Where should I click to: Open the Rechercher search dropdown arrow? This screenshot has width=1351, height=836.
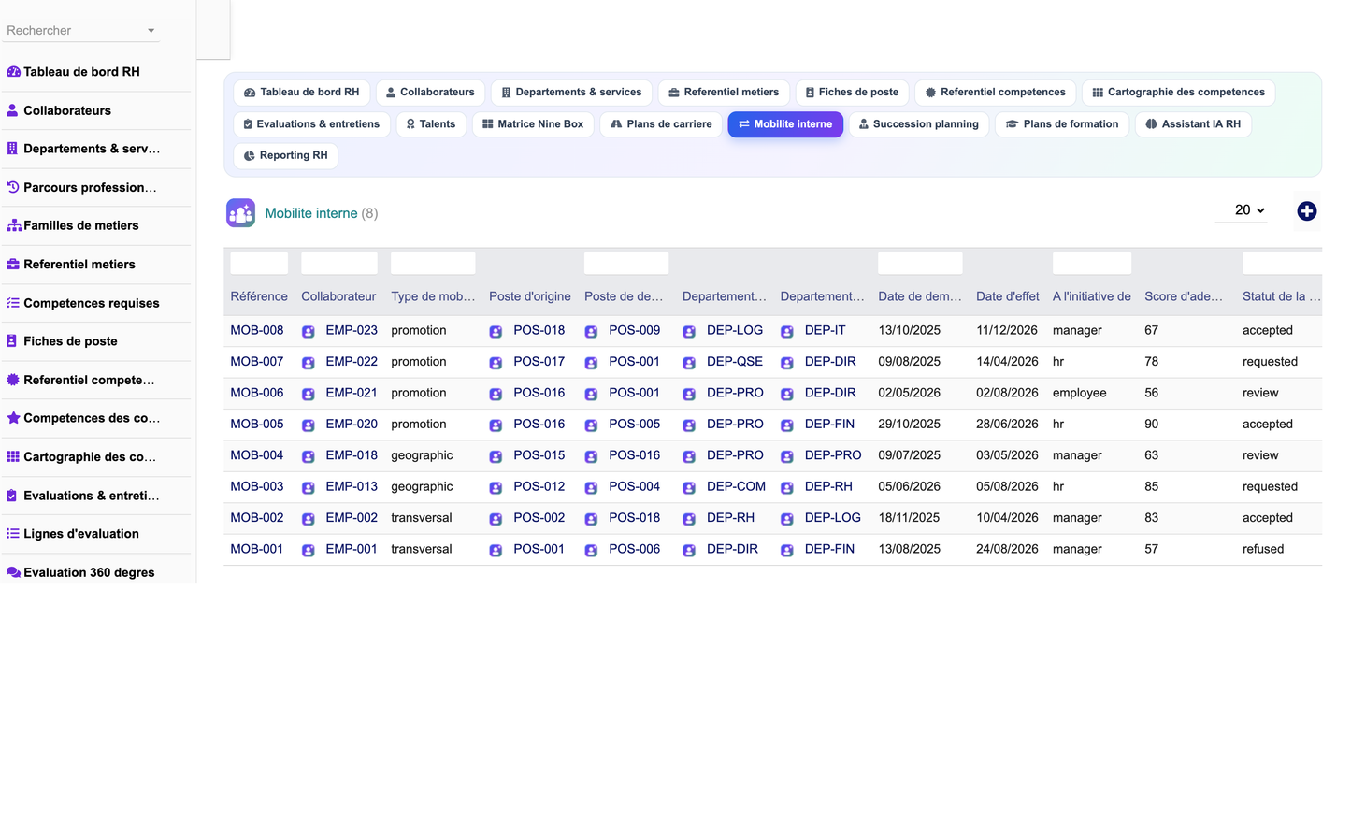coord(151,31)
